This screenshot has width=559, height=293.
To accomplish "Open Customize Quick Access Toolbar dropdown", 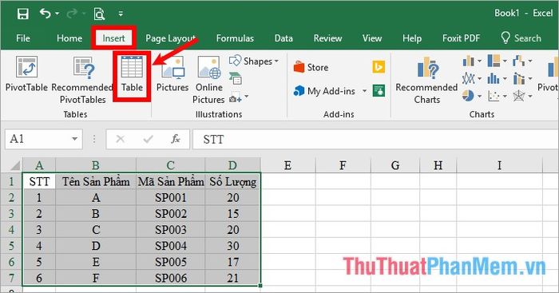I will point(121,14).
